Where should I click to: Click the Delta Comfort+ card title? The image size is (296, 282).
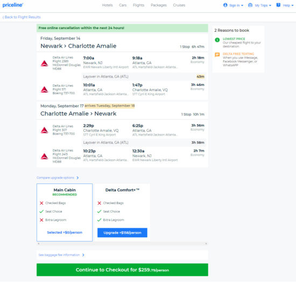point(122,190)
